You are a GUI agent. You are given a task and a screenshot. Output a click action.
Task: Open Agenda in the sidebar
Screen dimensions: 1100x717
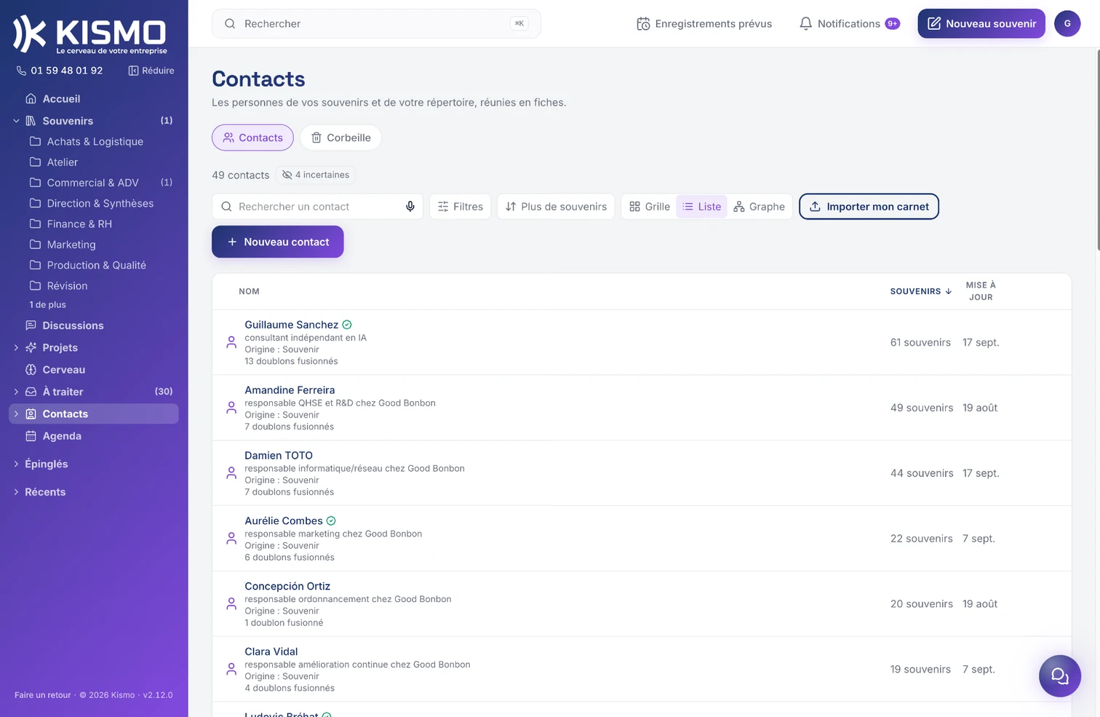coord(94,436)
